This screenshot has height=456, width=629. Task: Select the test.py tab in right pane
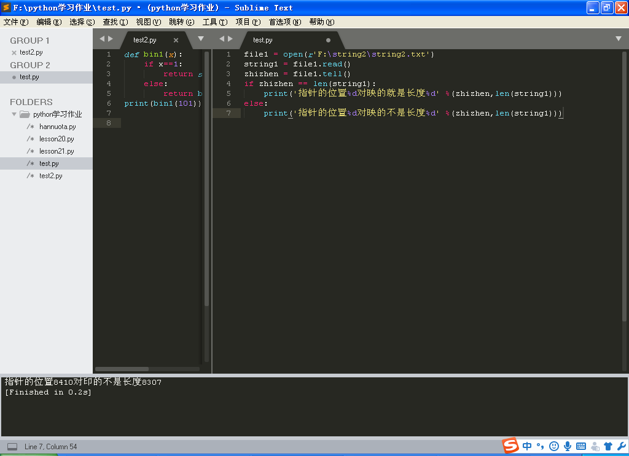coord(263,40)
